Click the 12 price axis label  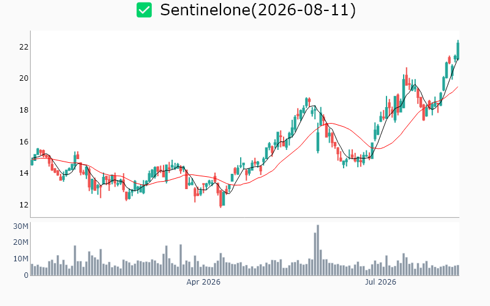[x=24, y=205]
